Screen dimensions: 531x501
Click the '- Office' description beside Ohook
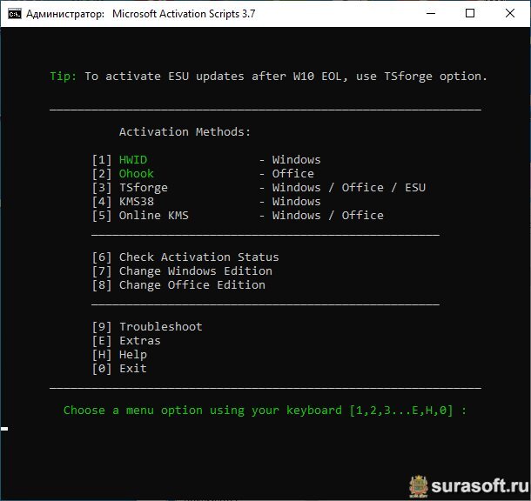(286, 174)
